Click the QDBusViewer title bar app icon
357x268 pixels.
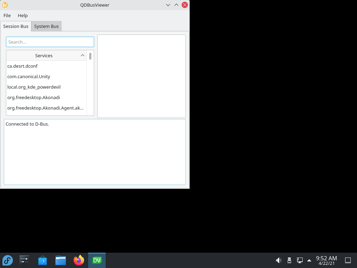coord(5,5)
